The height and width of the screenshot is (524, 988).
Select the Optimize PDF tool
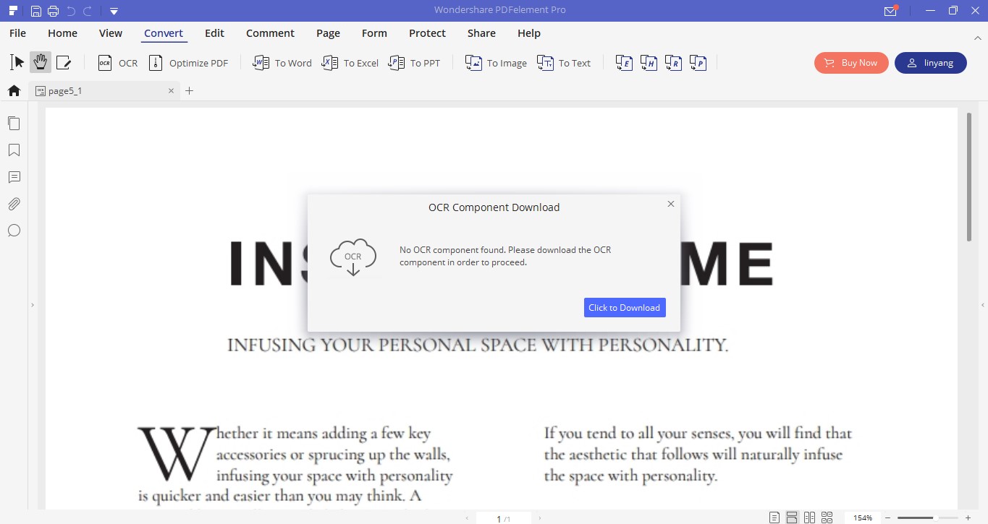(x=188, y=63)
